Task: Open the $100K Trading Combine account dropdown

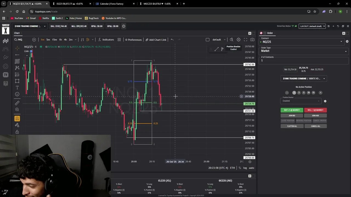Action: coord(30,26)
